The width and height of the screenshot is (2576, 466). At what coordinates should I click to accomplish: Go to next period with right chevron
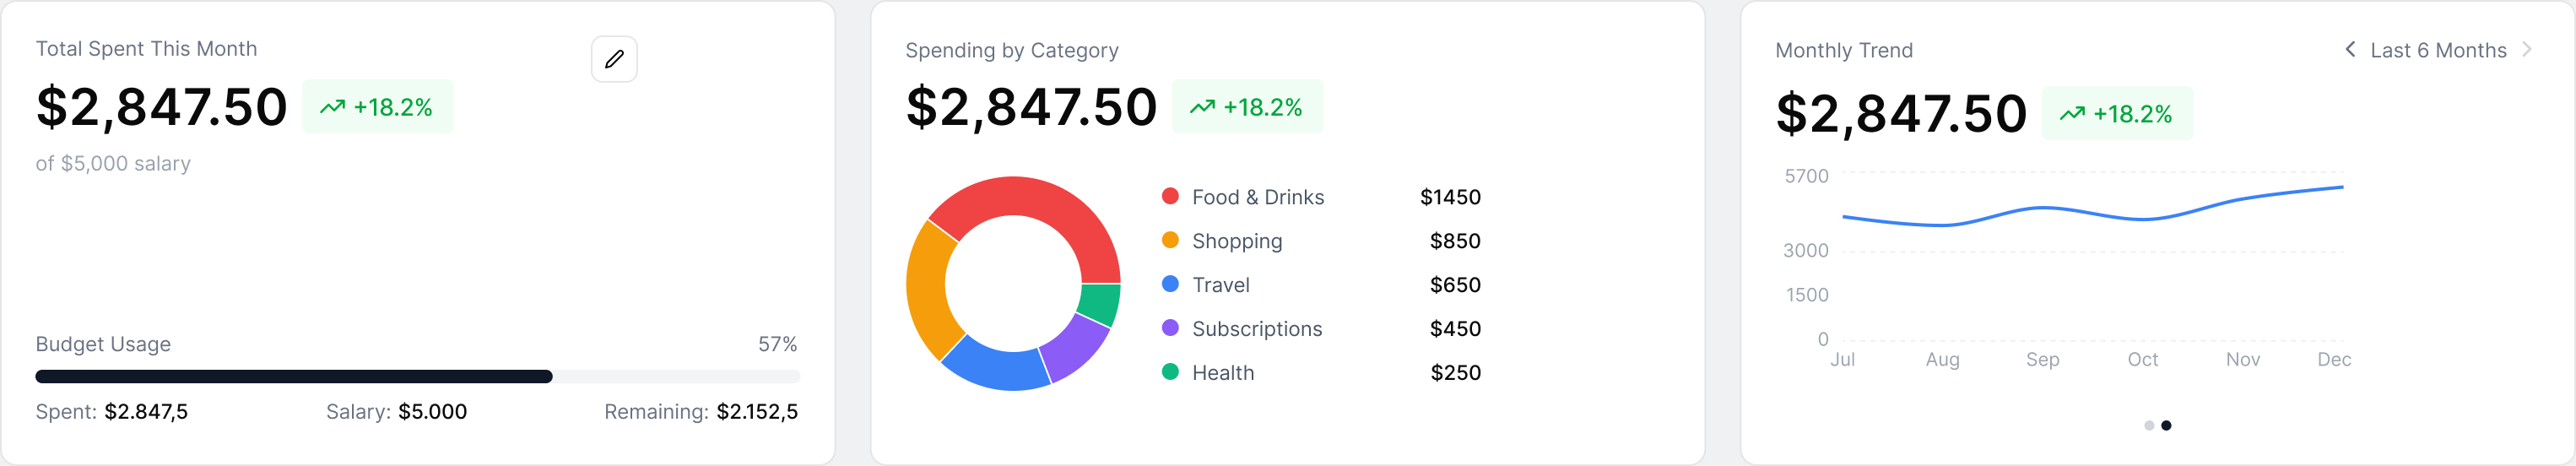(2526, 50)
